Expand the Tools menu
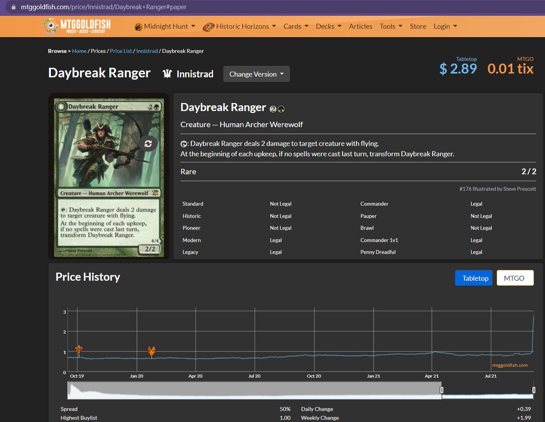This screenshot has height=422, width=545. pyautogui.click(x=391, y=26)
